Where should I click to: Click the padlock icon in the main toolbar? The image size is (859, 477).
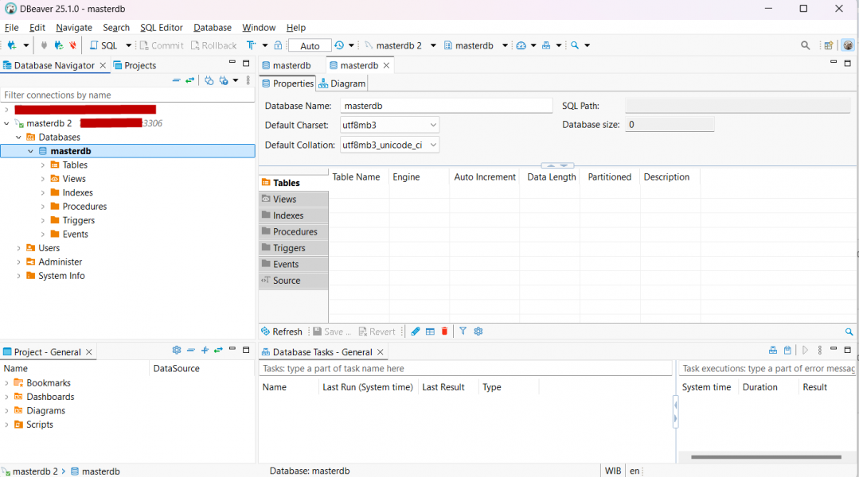(x=278, y=45)
